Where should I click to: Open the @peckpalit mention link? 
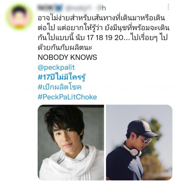point(56,67)
